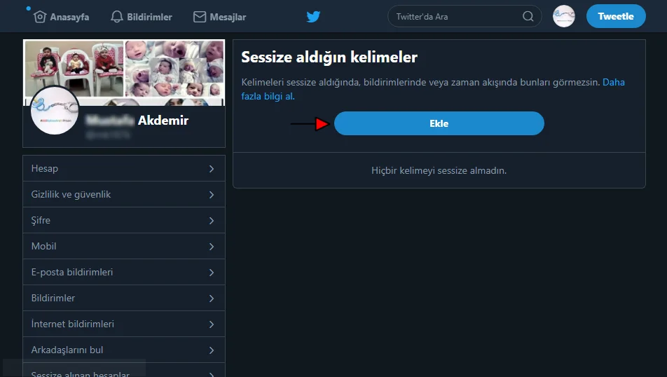Screen dimensions: 667x377
Task: Click the search magnifier icon
Action: 528,17
